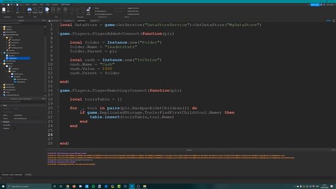Click the Windows taskbar search box
Image resolution: width=336 pixels, height=189 pixels.
[x=29, y=186]
